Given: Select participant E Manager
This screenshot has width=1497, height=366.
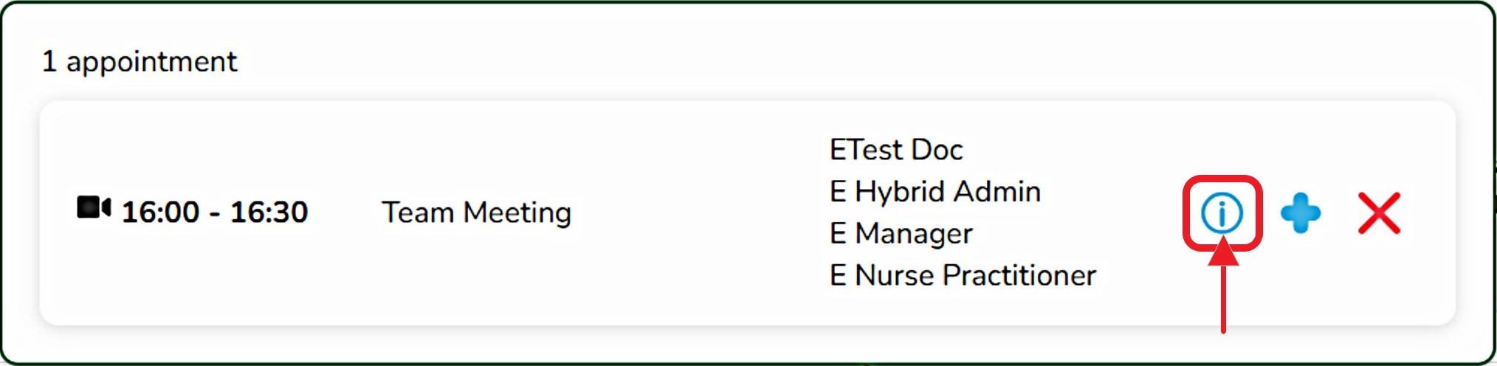Looking at the screenshot, I should coord(901,234).
